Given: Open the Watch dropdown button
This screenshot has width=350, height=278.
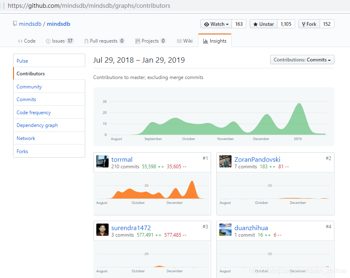Looking at the screenshot, I should click(216, 24).
